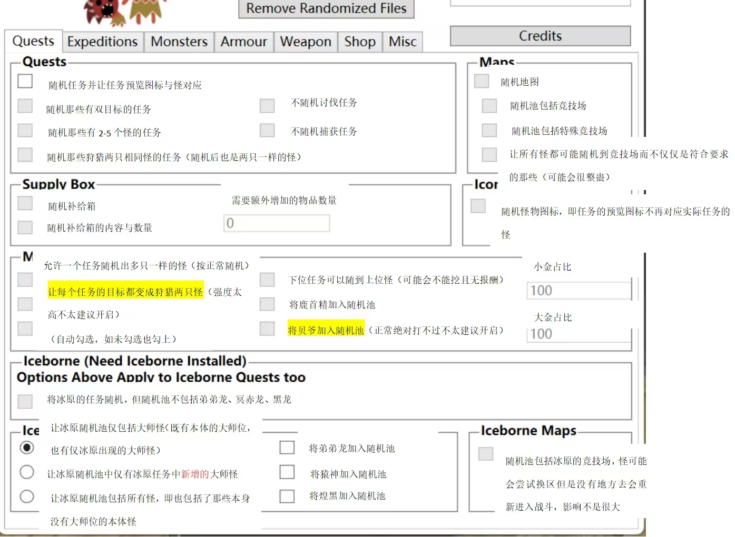Screen dimensions: 735x537
Task: Switch to the Weapon tab
Action: pyautogui.click(x=306, y=42)
